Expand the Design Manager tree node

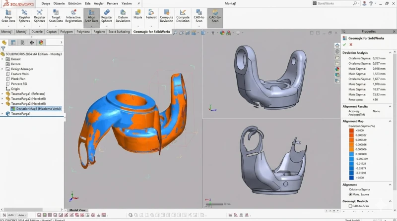click(x=2, y=69)
